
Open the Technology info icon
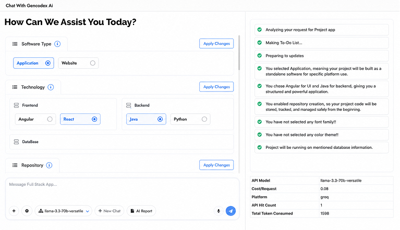pos(51,87)
